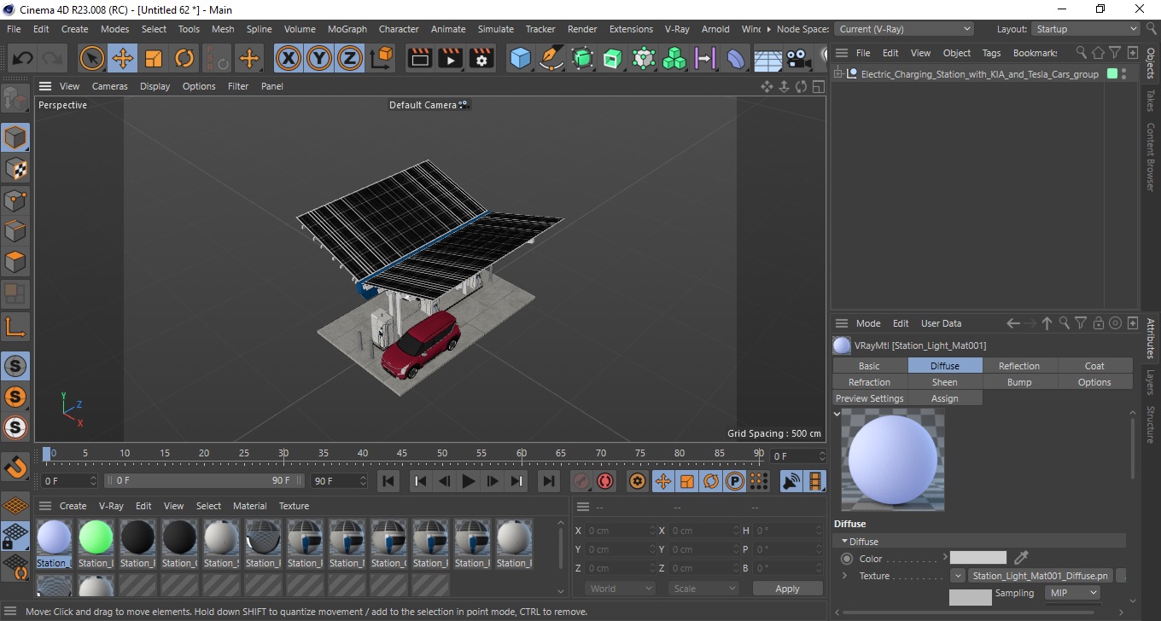Toggle Parameter keyframe recording P icon
This screenshot has width=1161, height=621.
point(734,481)
